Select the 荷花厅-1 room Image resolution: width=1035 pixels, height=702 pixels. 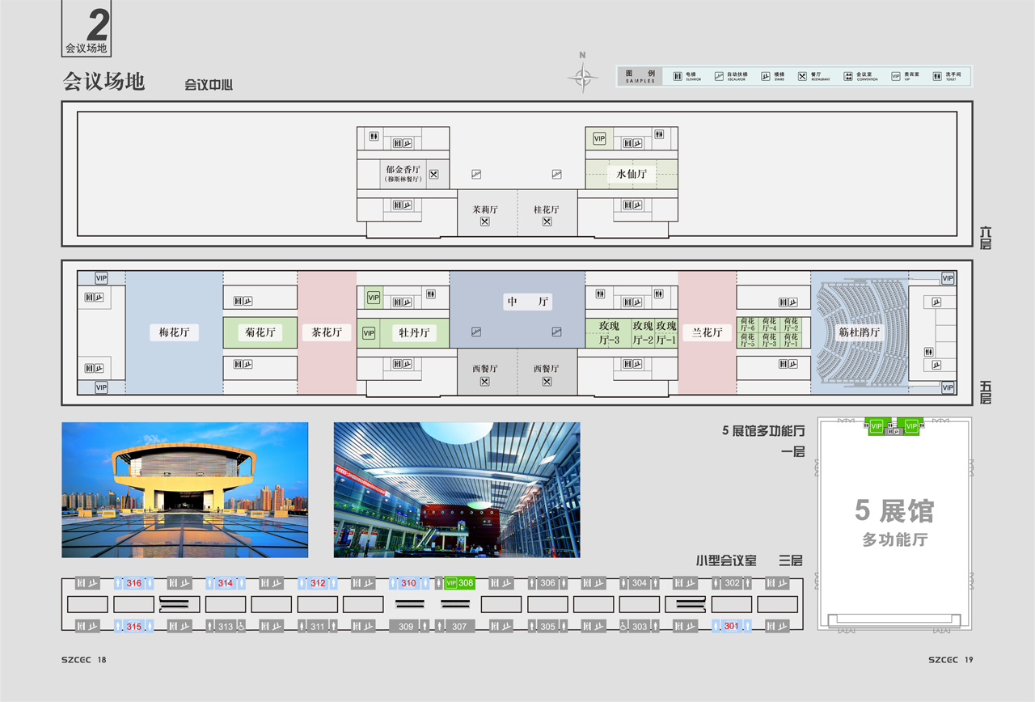tap(790, 340)
